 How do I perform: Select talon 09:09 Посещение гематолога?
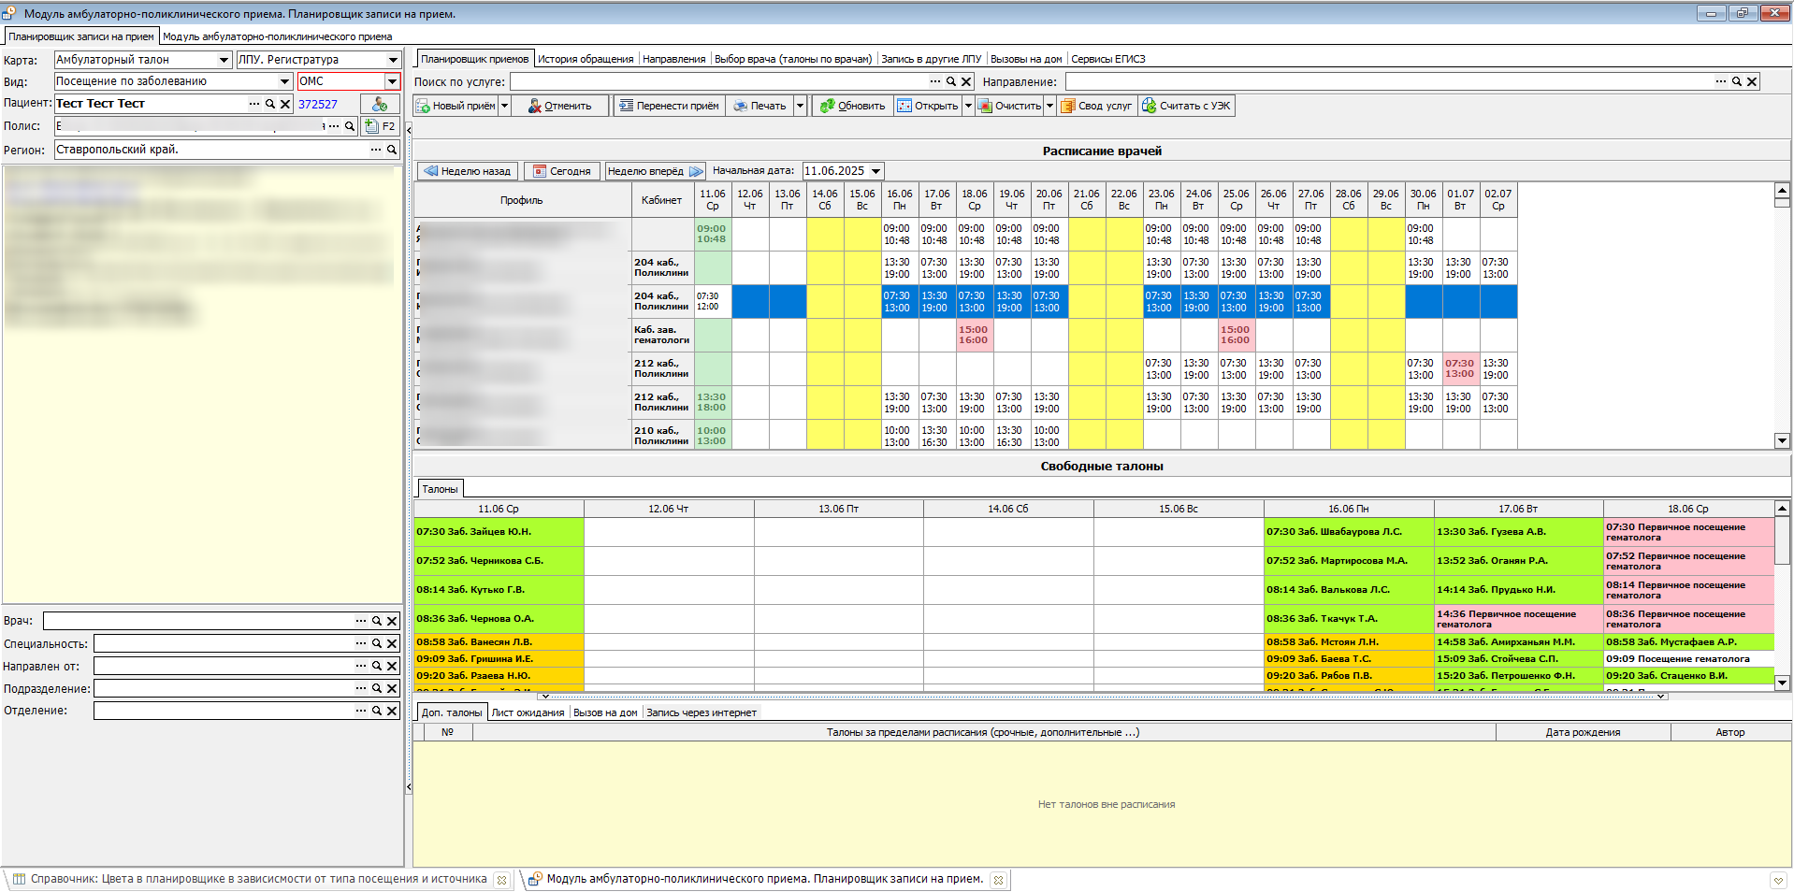pyautogui.click(x=1688, y=659)
